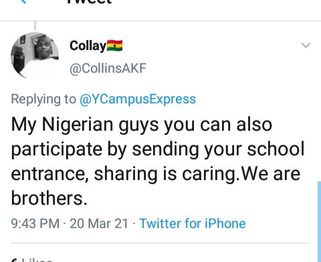Click the 9:43 PM timestamp
The height and width of the screenshot is (262, 321).
click(35, 223)
